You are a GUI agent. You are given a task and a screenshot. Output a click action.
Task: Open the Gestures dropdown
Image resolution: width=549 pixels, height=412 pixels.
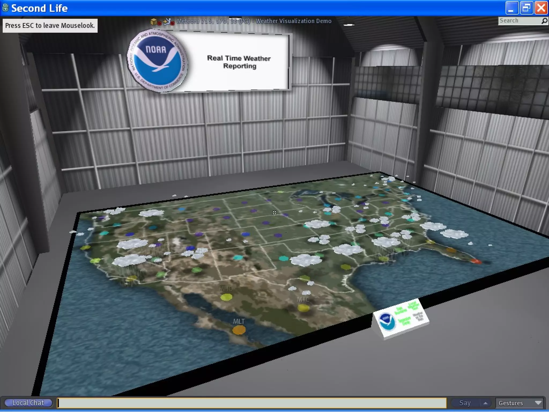tap(519, 403)
